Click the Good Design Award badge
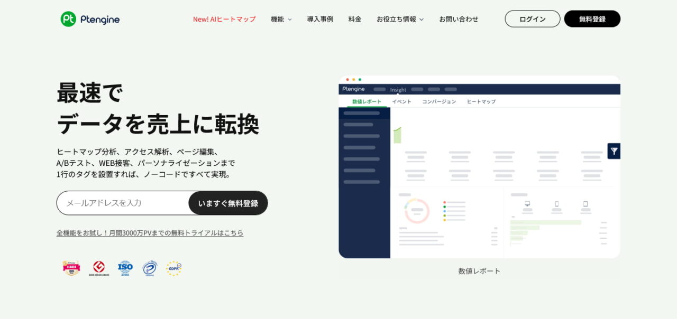 pyautogui.click(x=98, y=268)
